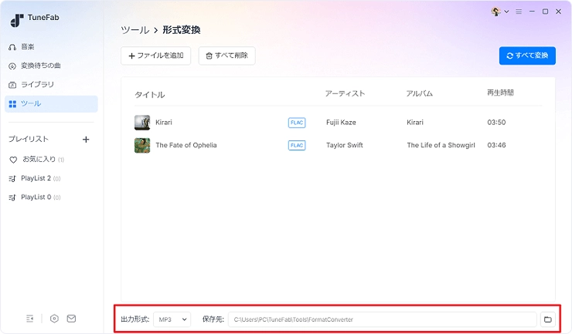Image resolution: width=572 pixels, height=334 pixels.
Task: Maximize the TuneFab window
Action: [546, 12]
